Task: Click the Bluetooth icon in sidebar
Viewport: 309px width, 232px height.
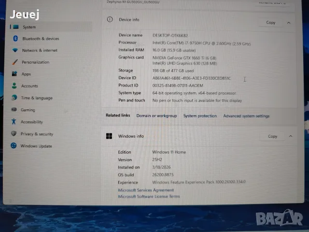Action: [15, 38]
